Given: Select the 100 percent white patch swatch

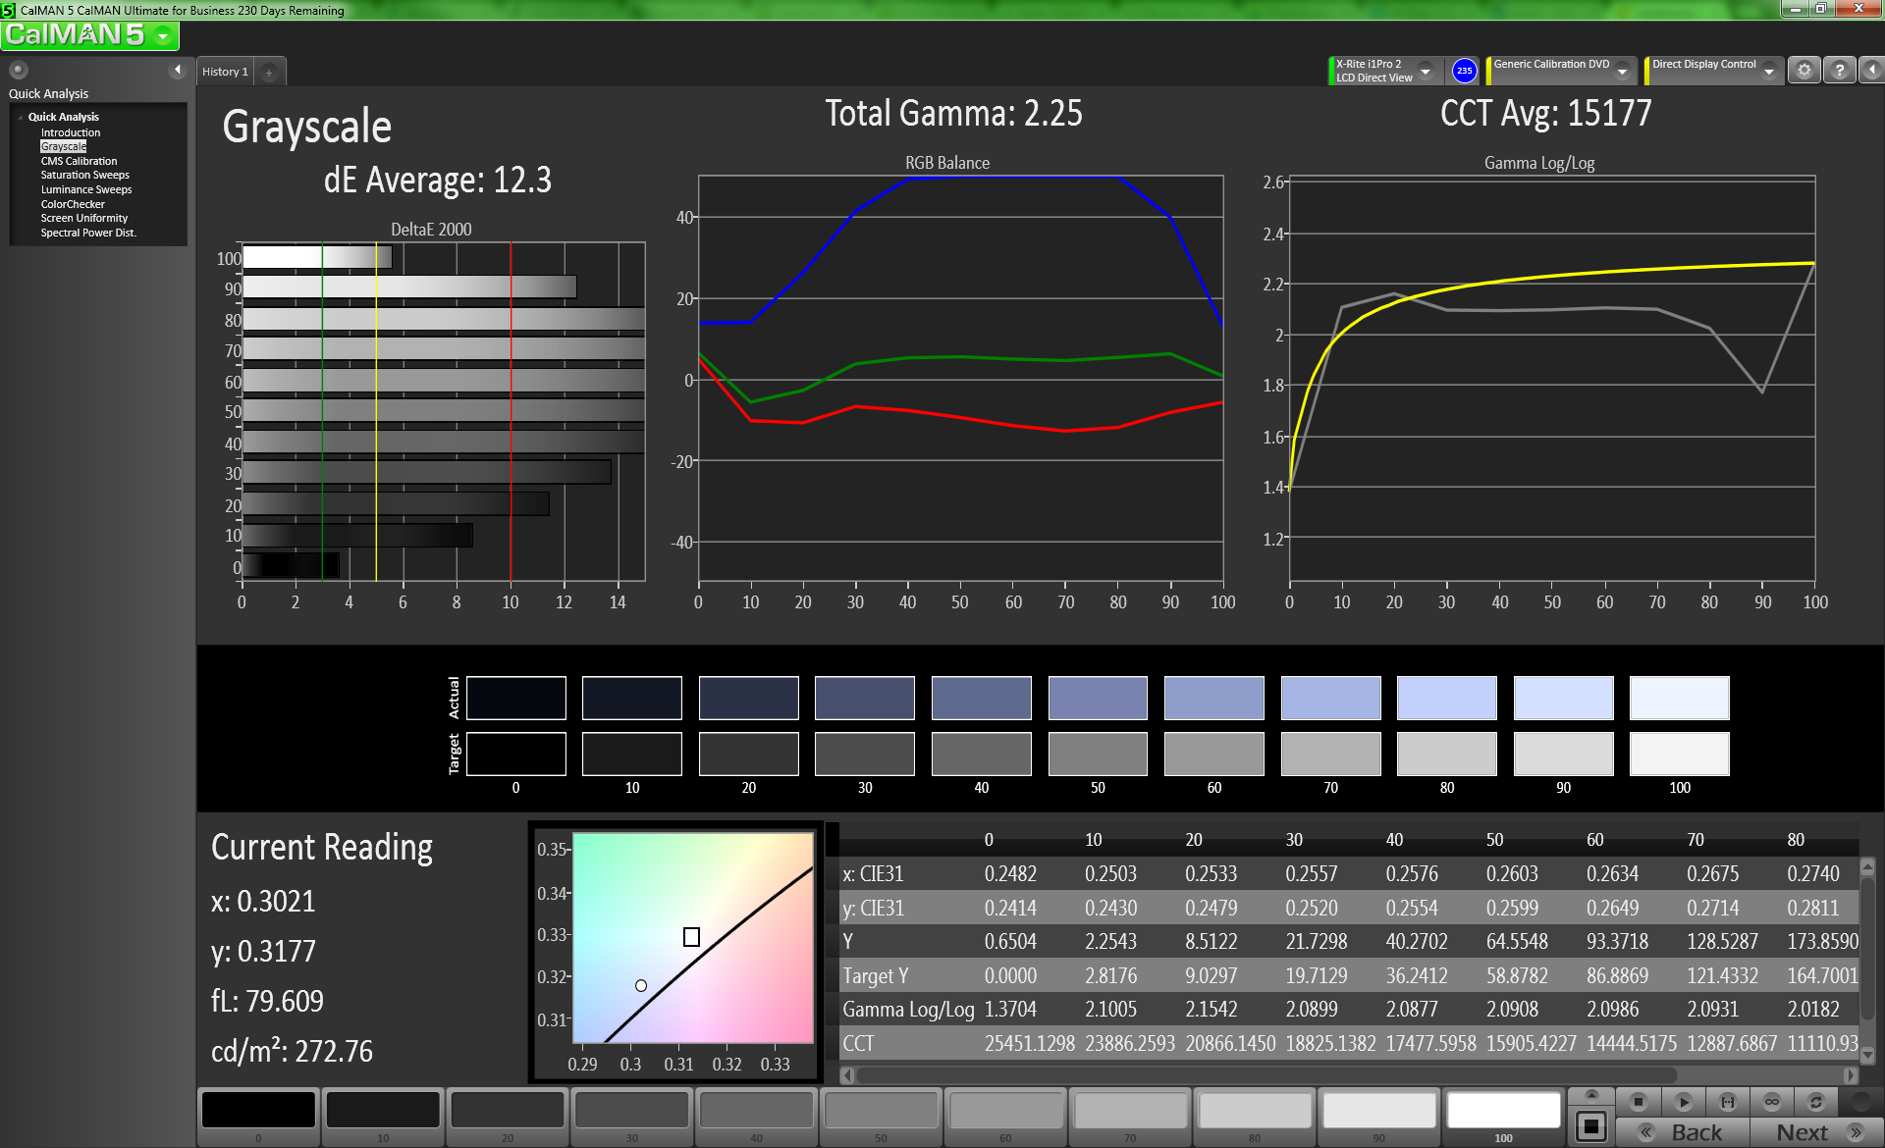Looking at the screenshot, I should click(1503, 1112).
